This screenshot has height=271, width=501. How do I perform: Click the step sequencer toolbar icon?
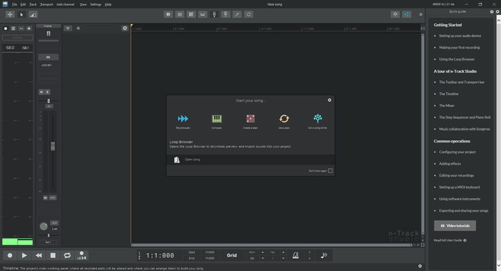191,15
